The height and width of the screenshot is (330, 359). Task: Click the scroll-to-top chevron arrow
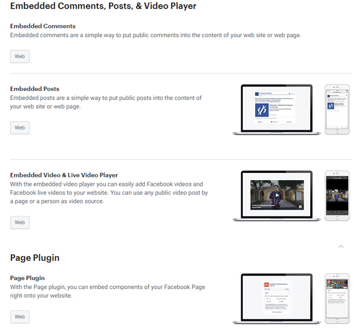point(341,246)
